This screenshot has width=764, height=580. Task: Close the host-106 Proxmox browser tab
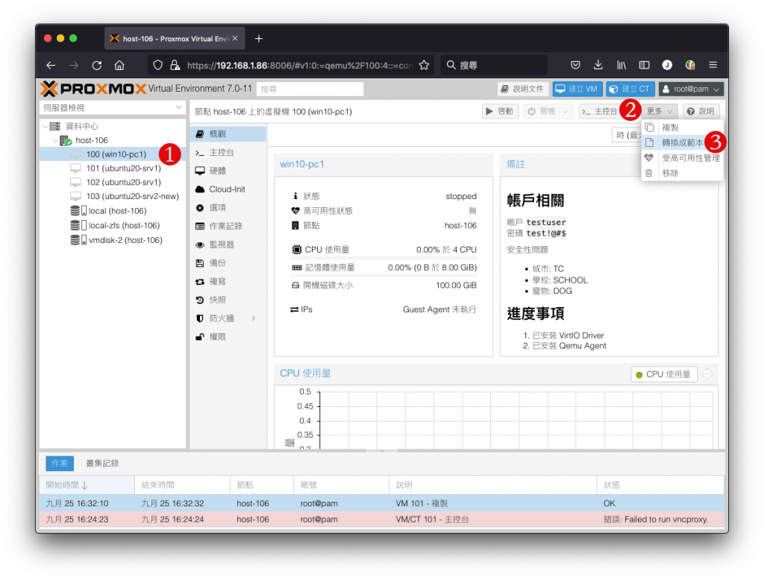(235, 38)
